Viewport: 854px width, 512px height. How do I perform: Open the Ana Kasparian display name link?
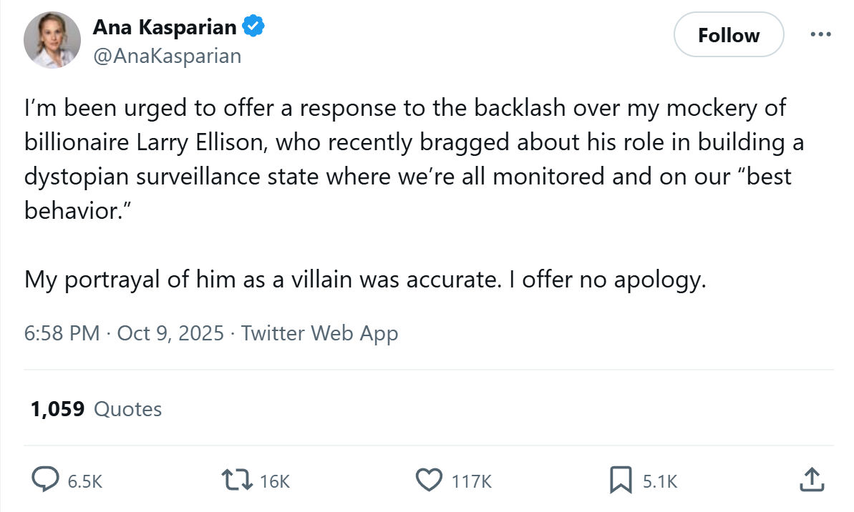click(x=165, y=26)
